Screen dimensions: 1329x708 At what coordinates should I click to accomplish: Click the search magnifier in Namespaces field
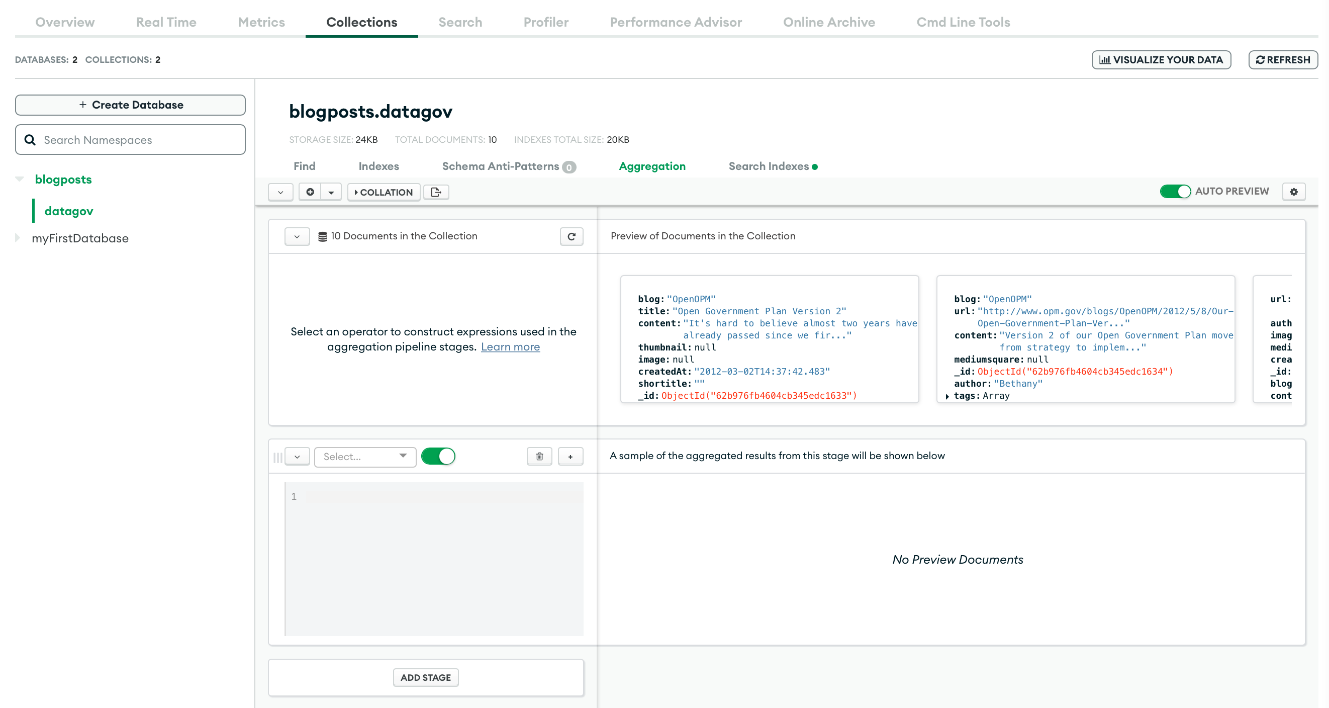tap(30, 139)
